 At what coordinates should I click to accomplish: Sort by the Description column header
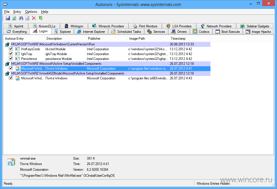coord(65,39)
